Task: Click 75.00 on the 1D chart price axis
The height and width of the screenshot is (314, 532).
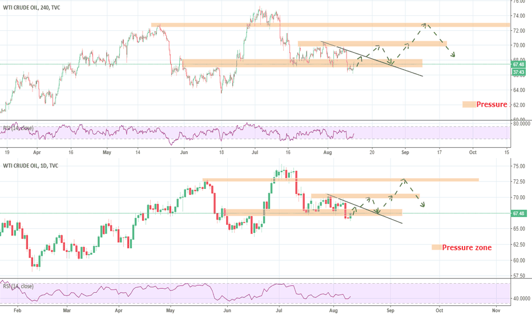Action: 519,166
